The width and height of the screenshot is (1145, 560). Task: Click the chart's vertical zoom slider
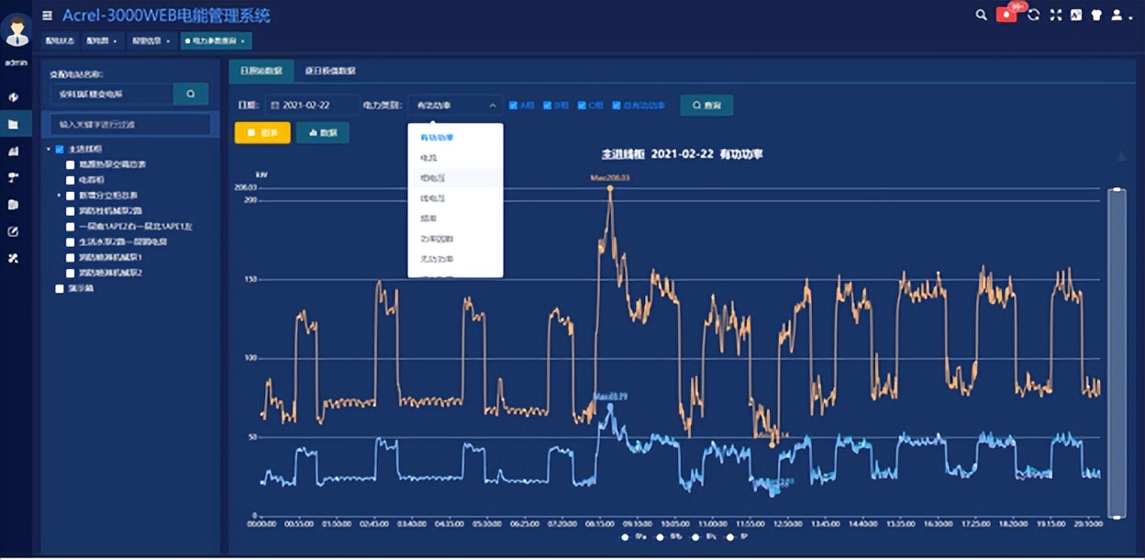coord(1116,353)
